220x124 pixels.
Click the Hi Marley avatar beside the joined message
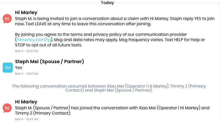pos(7,108)
